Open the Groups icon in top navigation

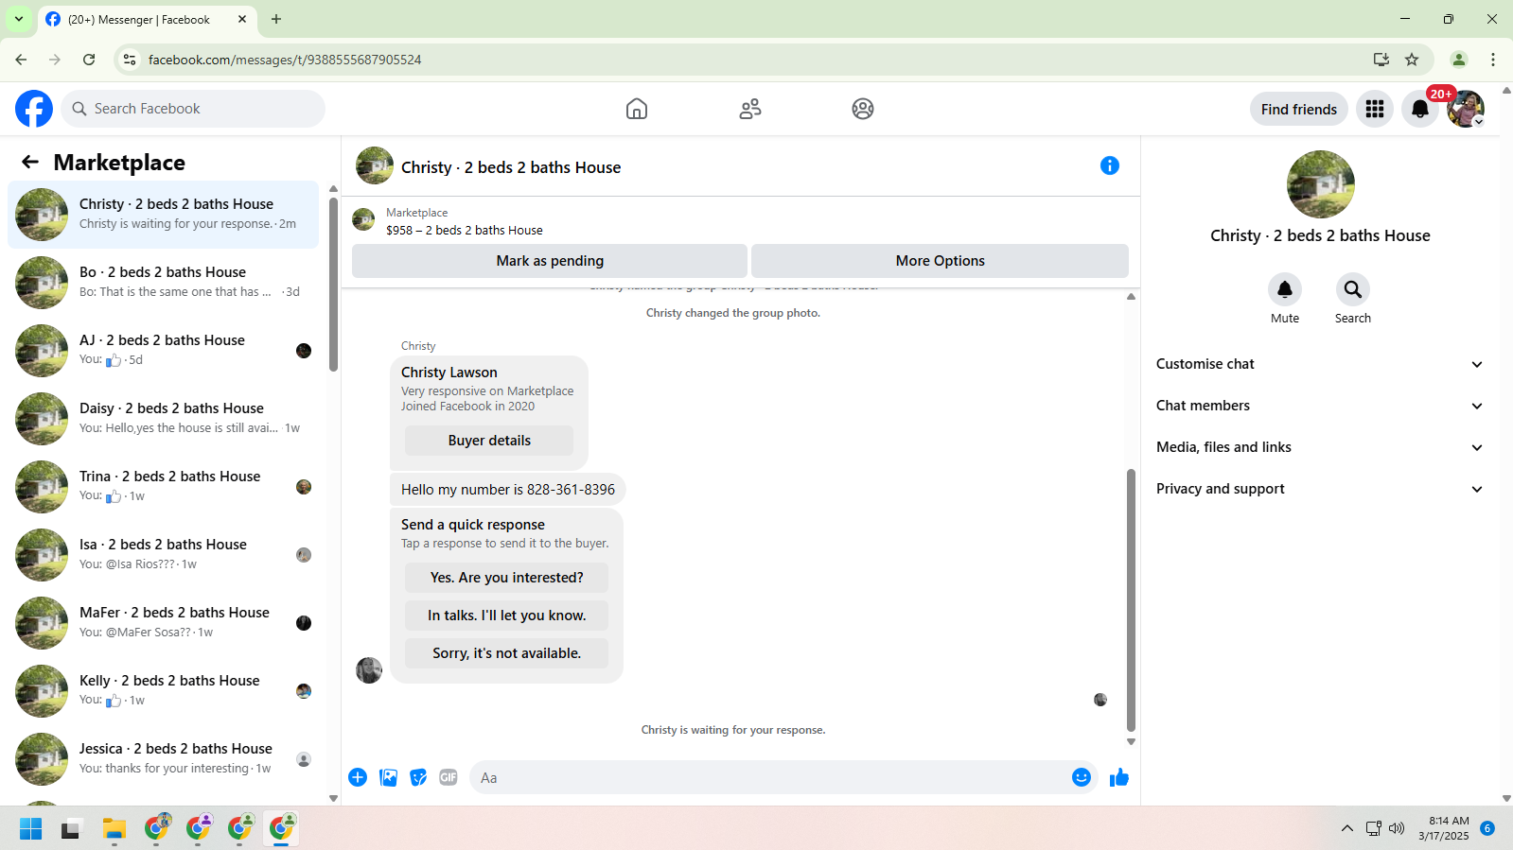(863, 109)
